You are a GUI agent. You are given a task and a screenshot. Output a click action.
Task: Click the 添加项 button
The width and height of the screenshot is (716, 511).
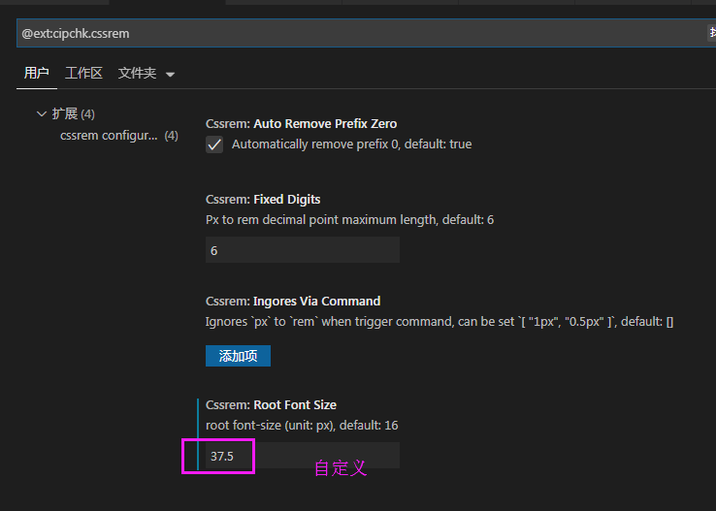click(x=238, y=356)
